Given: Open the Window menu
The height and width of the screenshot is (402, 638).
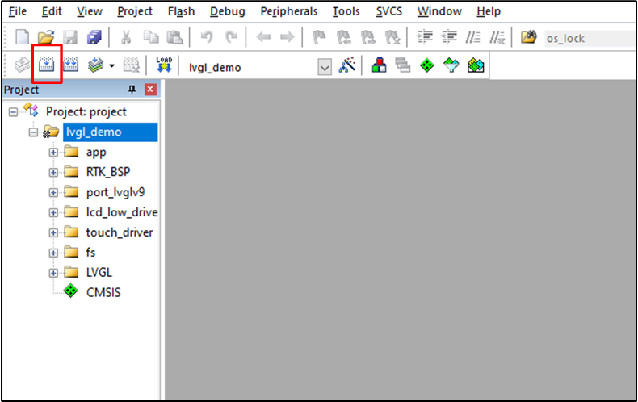Looking at the screenshot, I should 439,11.
